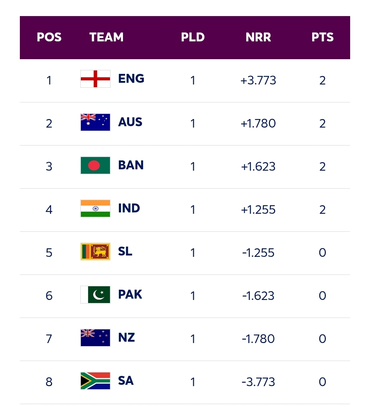
Task: Click South Africa's -3.773 NRR value
Action: tap(258, 382)
